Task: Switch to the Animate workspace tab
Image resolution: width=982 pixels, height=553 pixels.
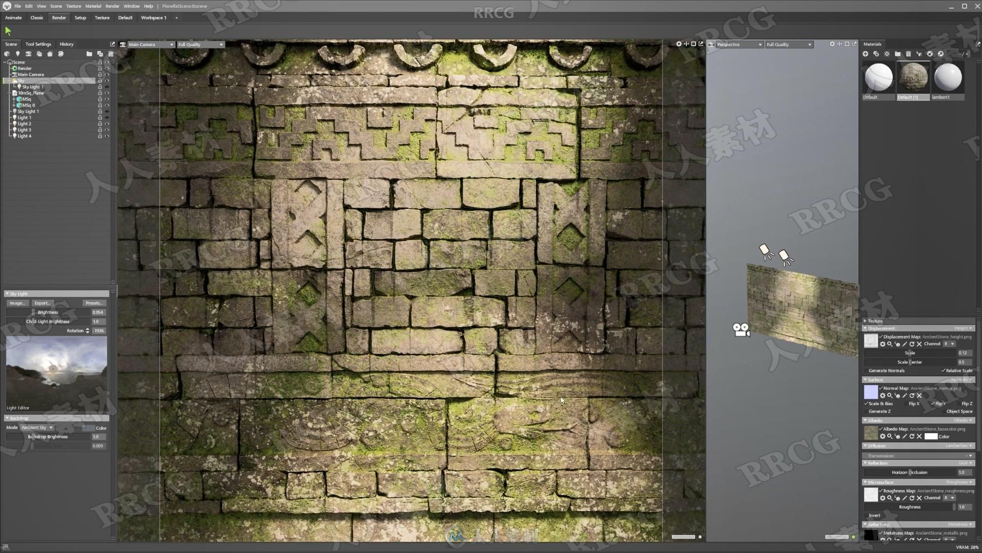Action: [x=13, y=17]
